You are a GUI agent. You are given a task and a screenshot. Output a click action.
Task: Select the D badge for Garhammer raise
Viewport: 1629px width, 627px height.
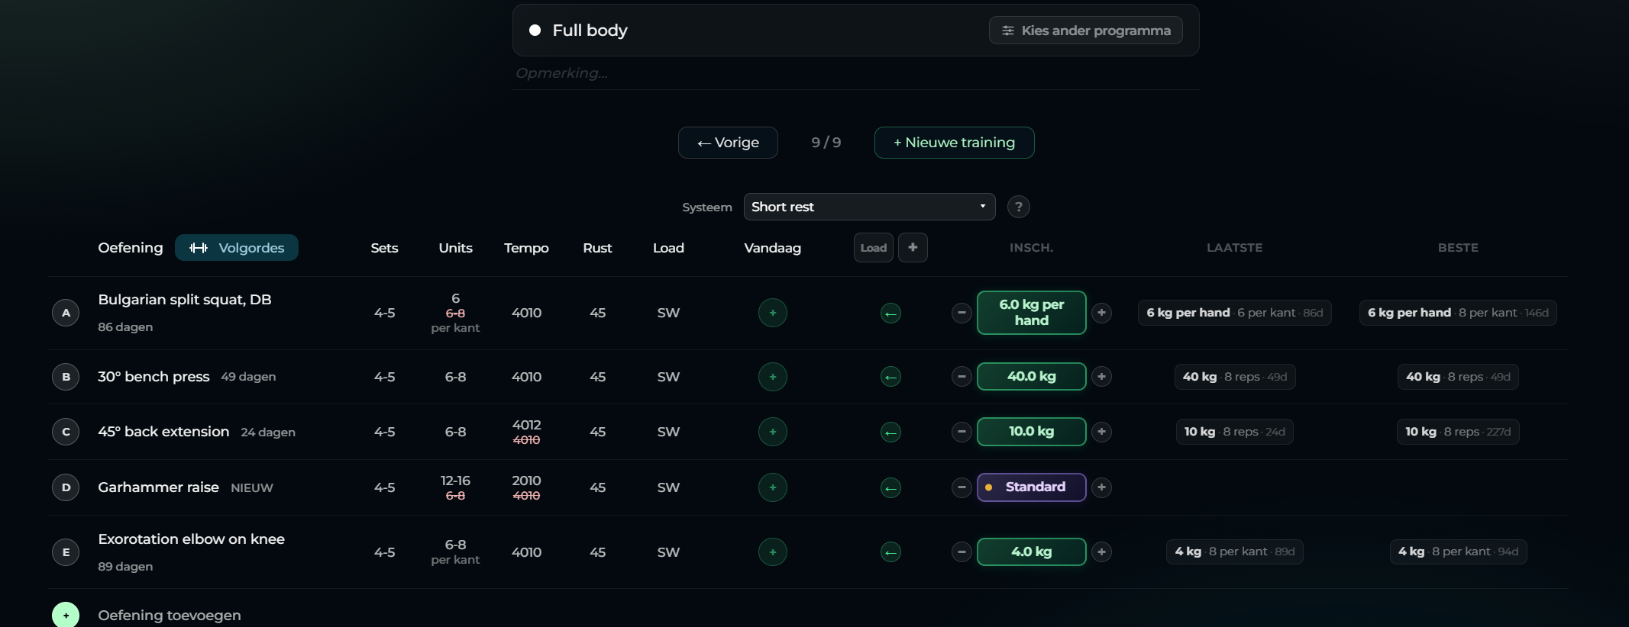66,487
